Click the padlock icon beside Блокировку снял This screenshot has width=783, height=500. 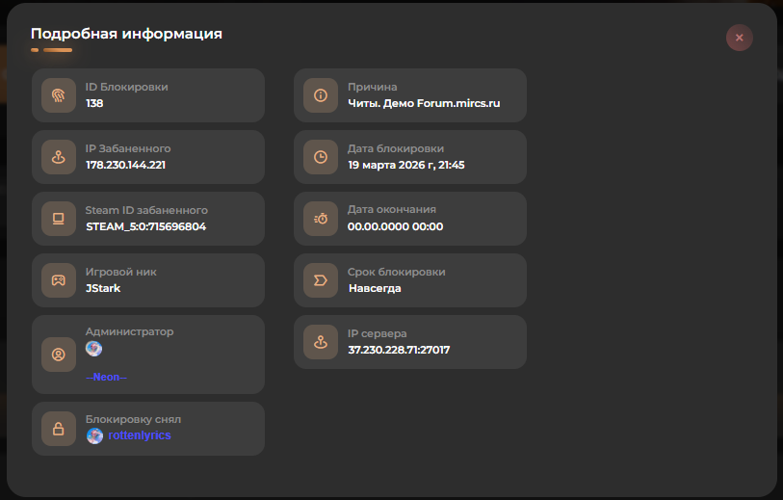pyautogui.click(x=59, y=429)
